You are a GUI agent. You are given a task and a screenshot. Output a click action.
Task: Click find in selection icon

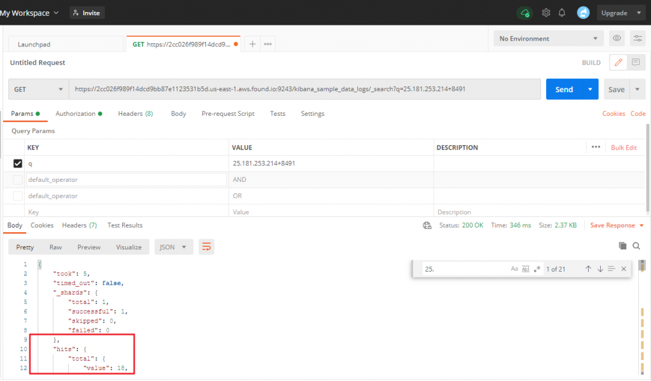[x=612, y=269]
